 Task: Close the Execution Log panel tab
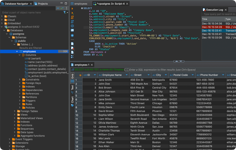[x=226, y=10]
